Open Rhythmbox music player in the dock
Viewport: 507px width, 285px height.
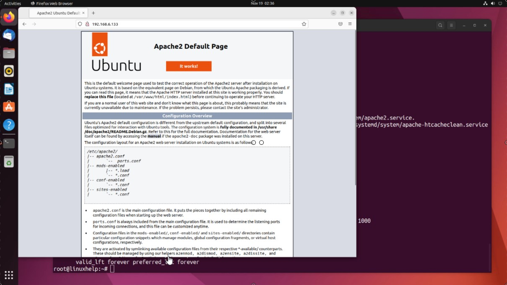tap(9, 71)
